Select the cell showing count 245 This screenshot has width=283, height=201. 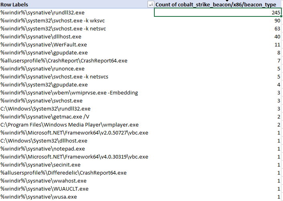[x=218, y=12]
